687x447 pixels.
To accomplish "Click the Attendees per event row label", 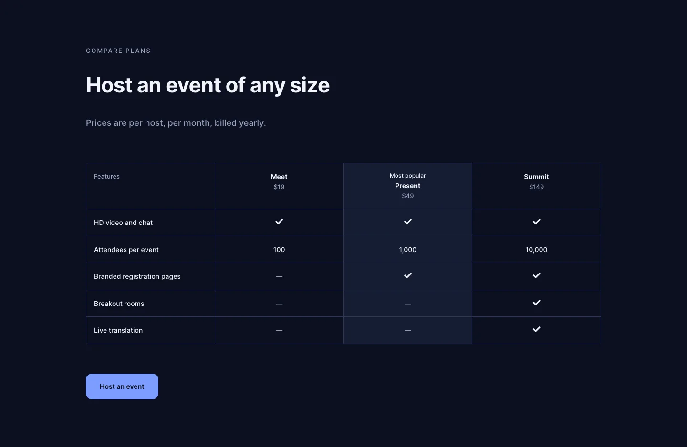I will pos(126,250).
